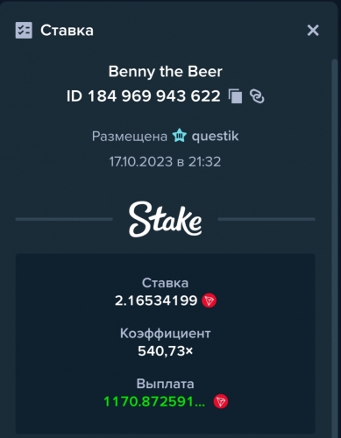Open the Benny the Beer game
Image resolution: width=341 pixels, height=438 pixels.
point(166,72)
